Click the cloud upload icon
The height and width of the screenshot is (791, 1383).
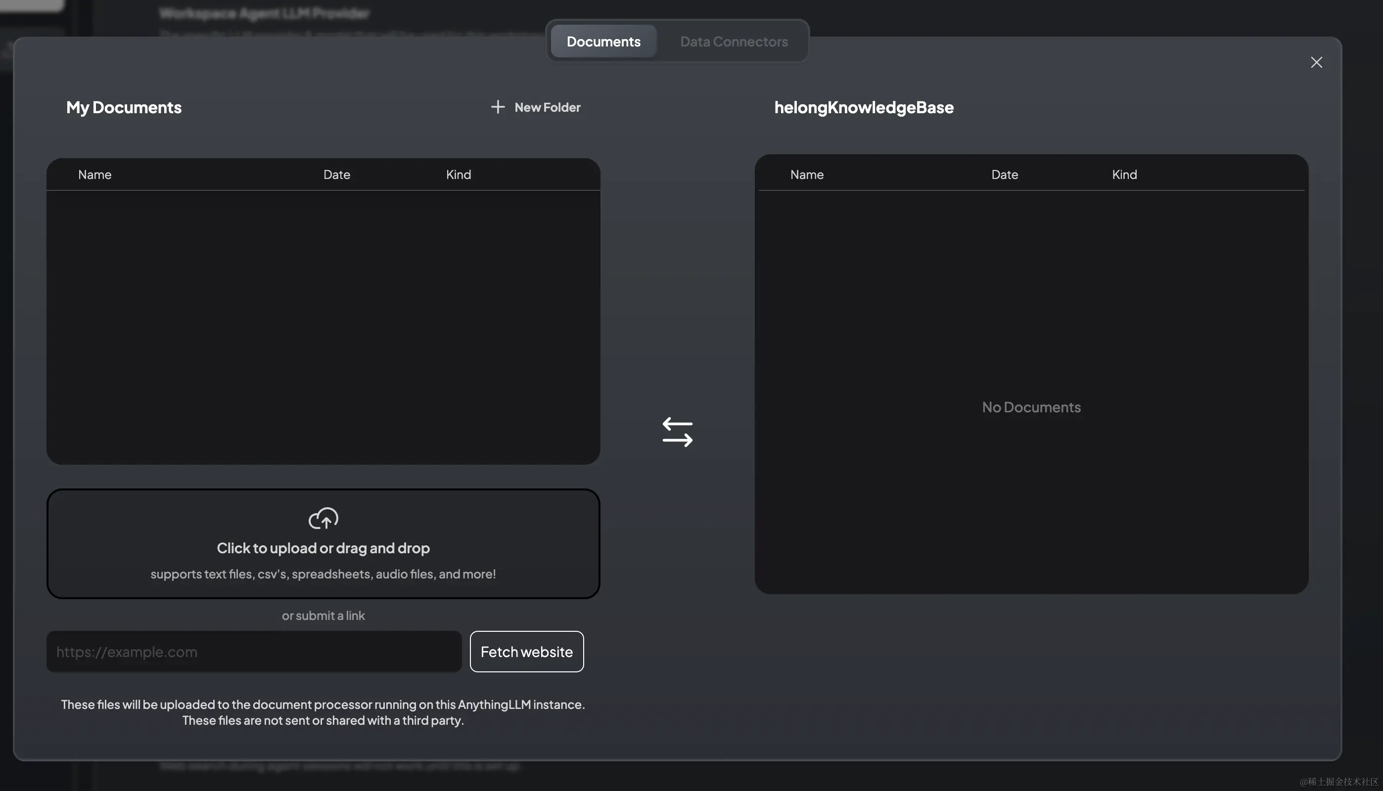click(x=323, y=518)
